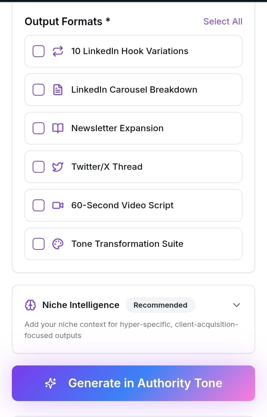The width and height of the screenshot is (267, 417).
Task: Enable the LinkedIn Carousel Breakdown output
Action: tap(38, 90)
